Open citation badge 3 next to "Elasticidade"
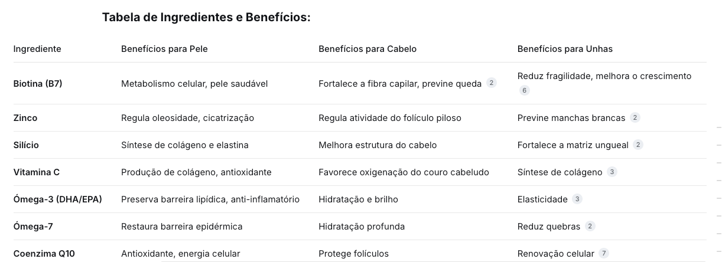 click(577, 199)
